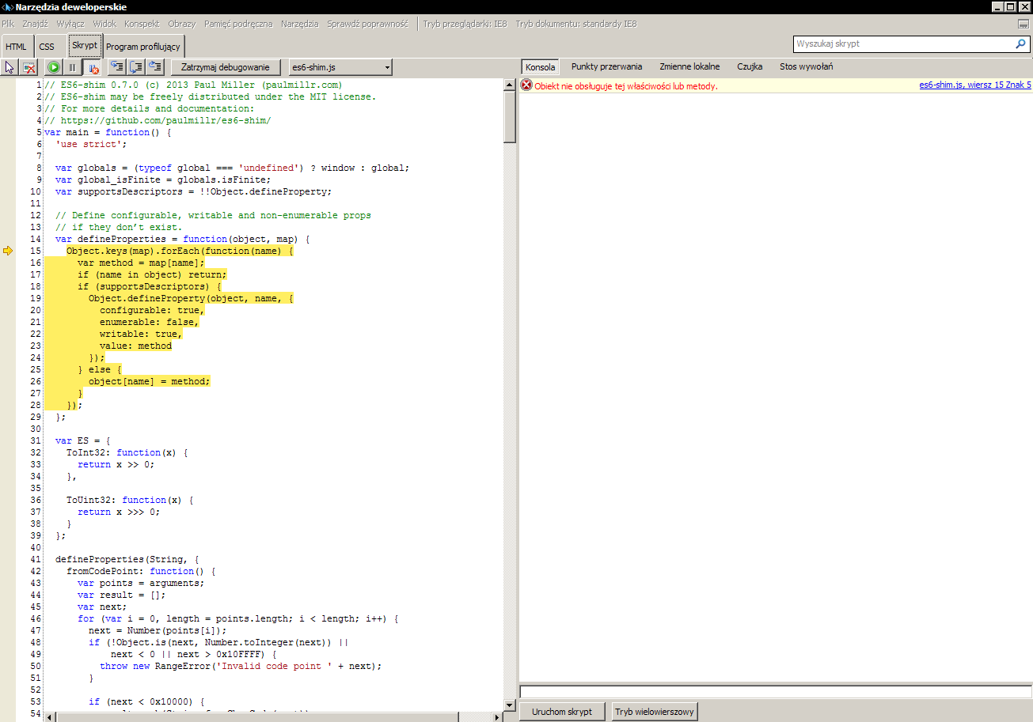Click the console error message text

[626, 86]
